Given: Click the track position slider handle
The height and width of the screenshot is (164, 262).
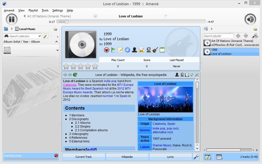Looking at the screenshot, I should click(x=67, y=22).
